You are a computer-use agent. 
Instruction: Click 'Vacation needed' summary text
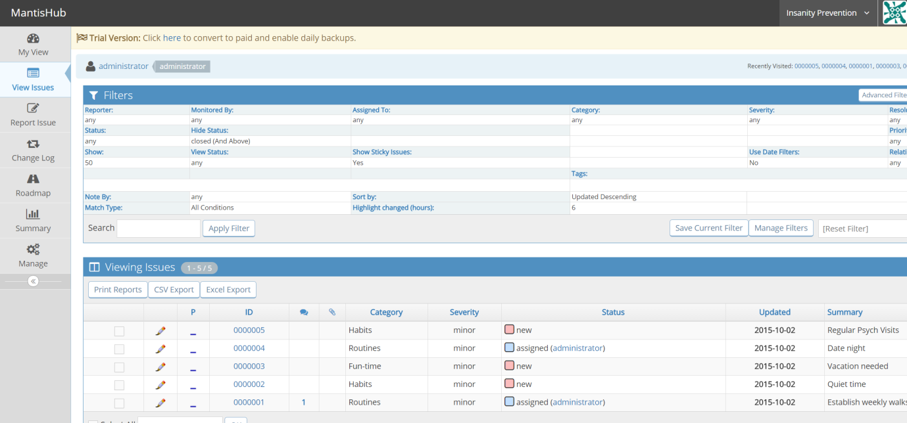pyautogui.click(x=858, y=367)
